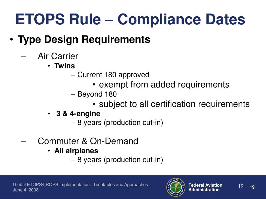Select the '3 & 4-engine' bullet
This screenshot has height=199, width=266.
coord(78,114)
